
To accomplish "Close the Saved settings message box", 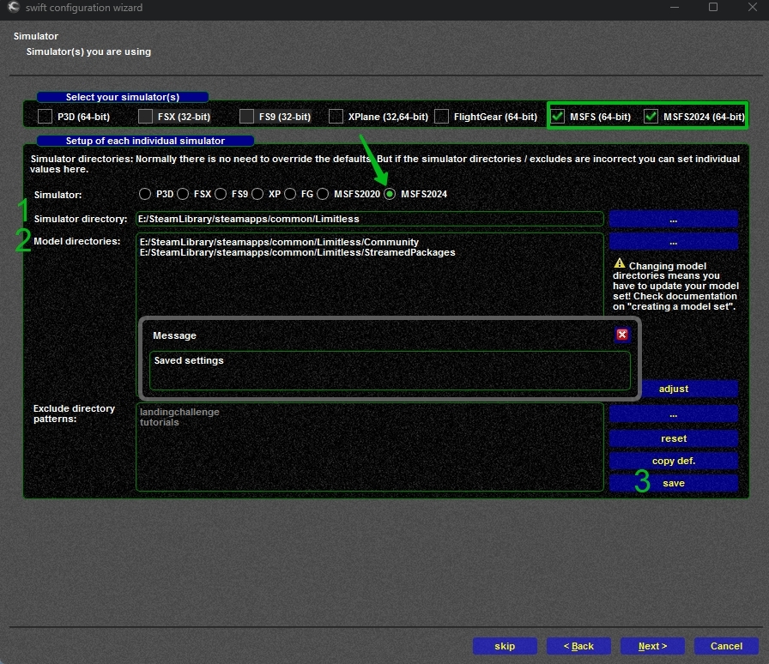I will (x=621, y=335).
